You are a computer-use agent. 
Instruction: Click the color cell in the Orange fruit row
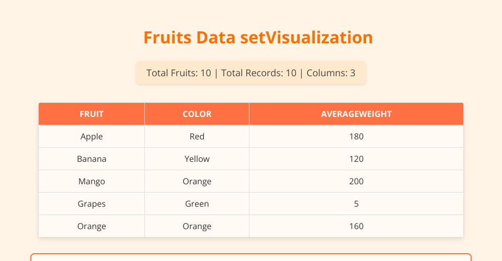point(197,227)
